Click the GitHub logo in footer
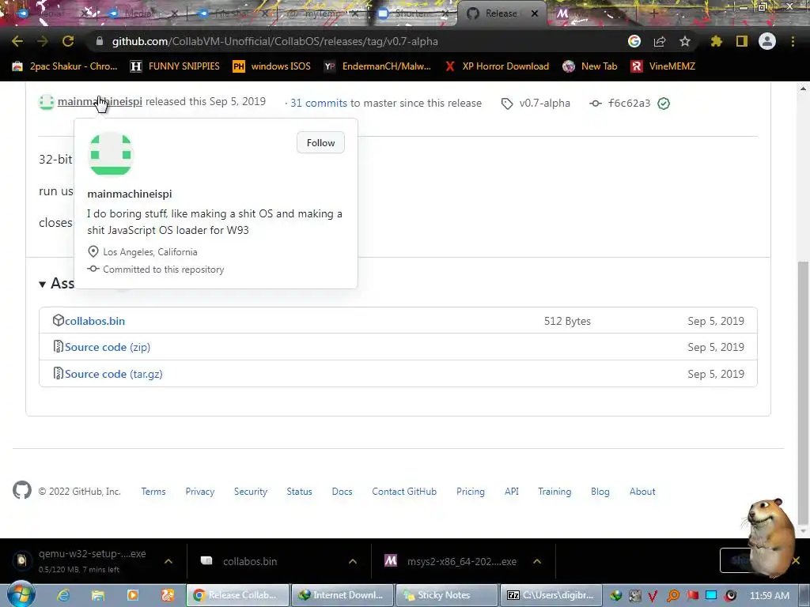The height and width of the screenshot is (607, 810). point(21,490)
